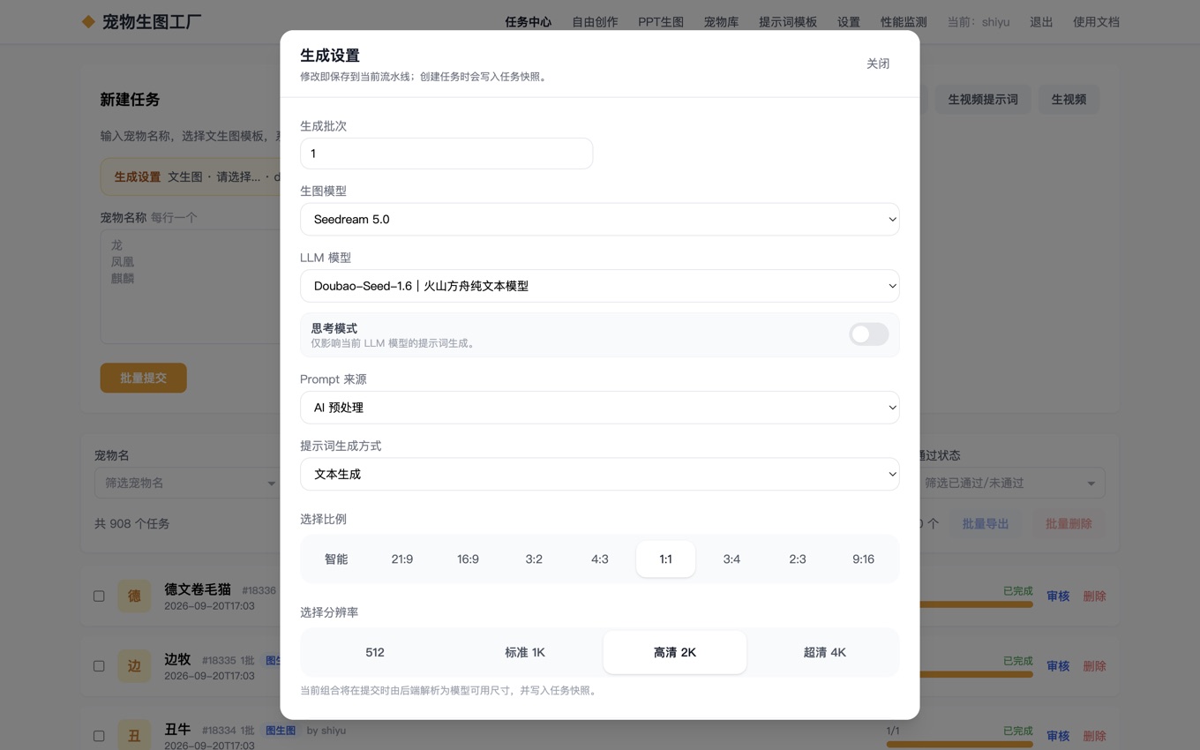Click the 宠物名称 text area
This screenshot has width=1200, height=750.
190,286
